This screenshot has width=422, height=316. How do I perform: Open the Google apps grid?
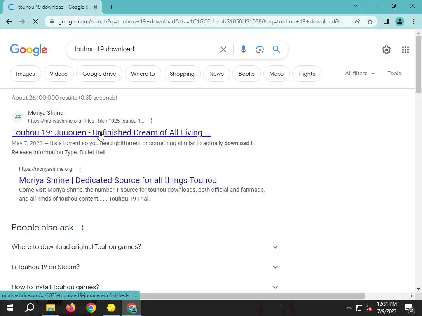pyautogui.click(x=406, y=50)
